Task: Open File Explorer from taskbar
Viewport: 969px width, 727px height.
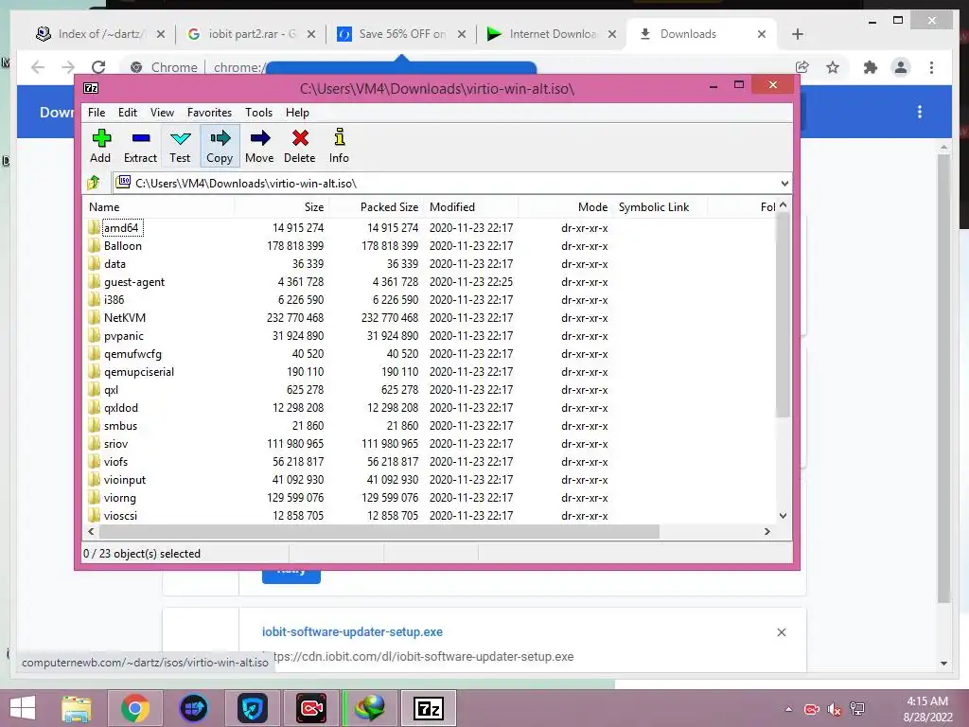Action: [76, 708]
